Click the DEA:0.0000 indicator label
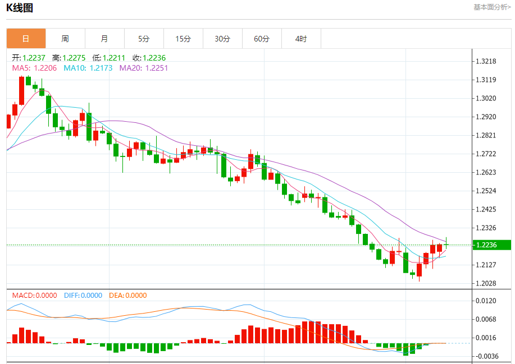The height and width of the screenshot is (364, 515). (127, 296)
